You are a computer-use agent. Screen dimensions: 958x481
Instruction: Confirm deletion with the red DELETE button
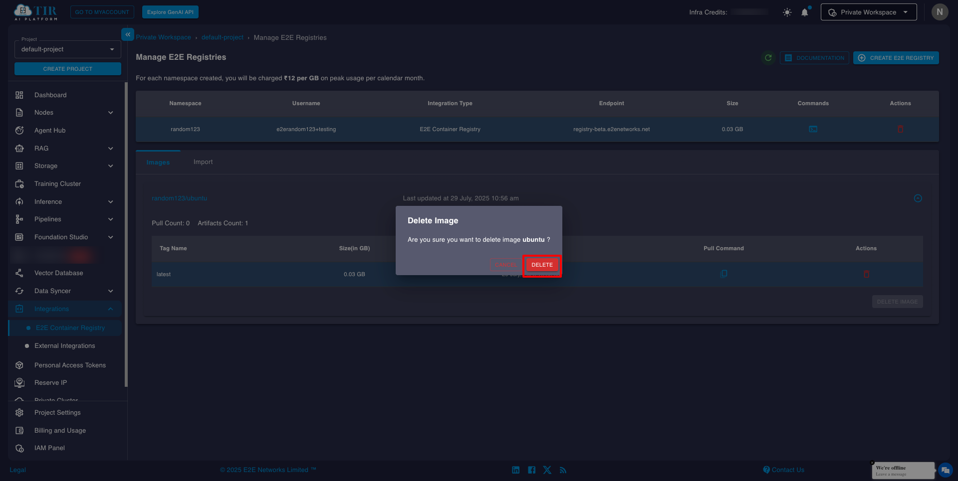(542, 265)
